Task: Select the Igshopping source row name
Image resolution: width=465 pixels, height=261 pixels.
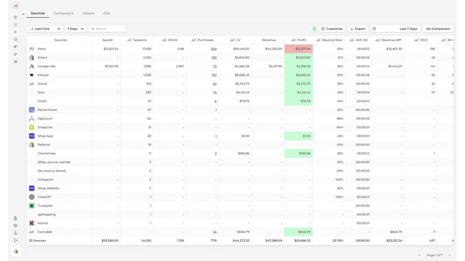Action: [x=46, y=214]
